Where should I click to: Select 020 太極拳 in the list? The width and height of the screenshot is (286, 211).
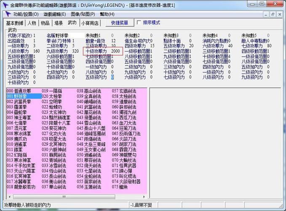(52, 96)
